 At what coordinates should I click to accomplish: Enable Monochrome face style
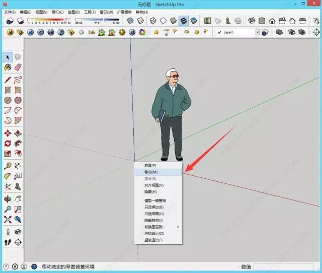point(194,21)
